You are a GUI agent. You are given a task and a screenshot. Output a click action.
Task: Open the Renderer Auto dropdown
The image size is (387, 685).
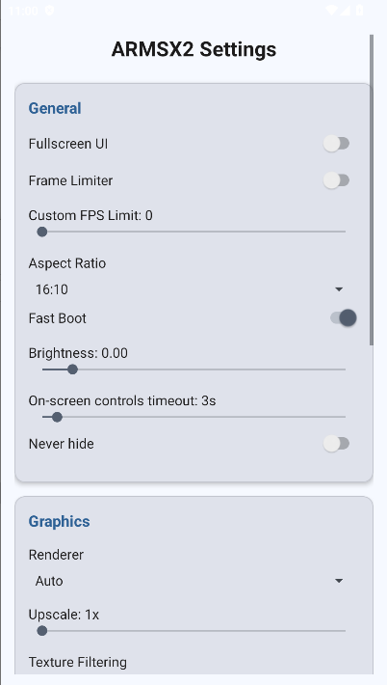pos(189,581)
